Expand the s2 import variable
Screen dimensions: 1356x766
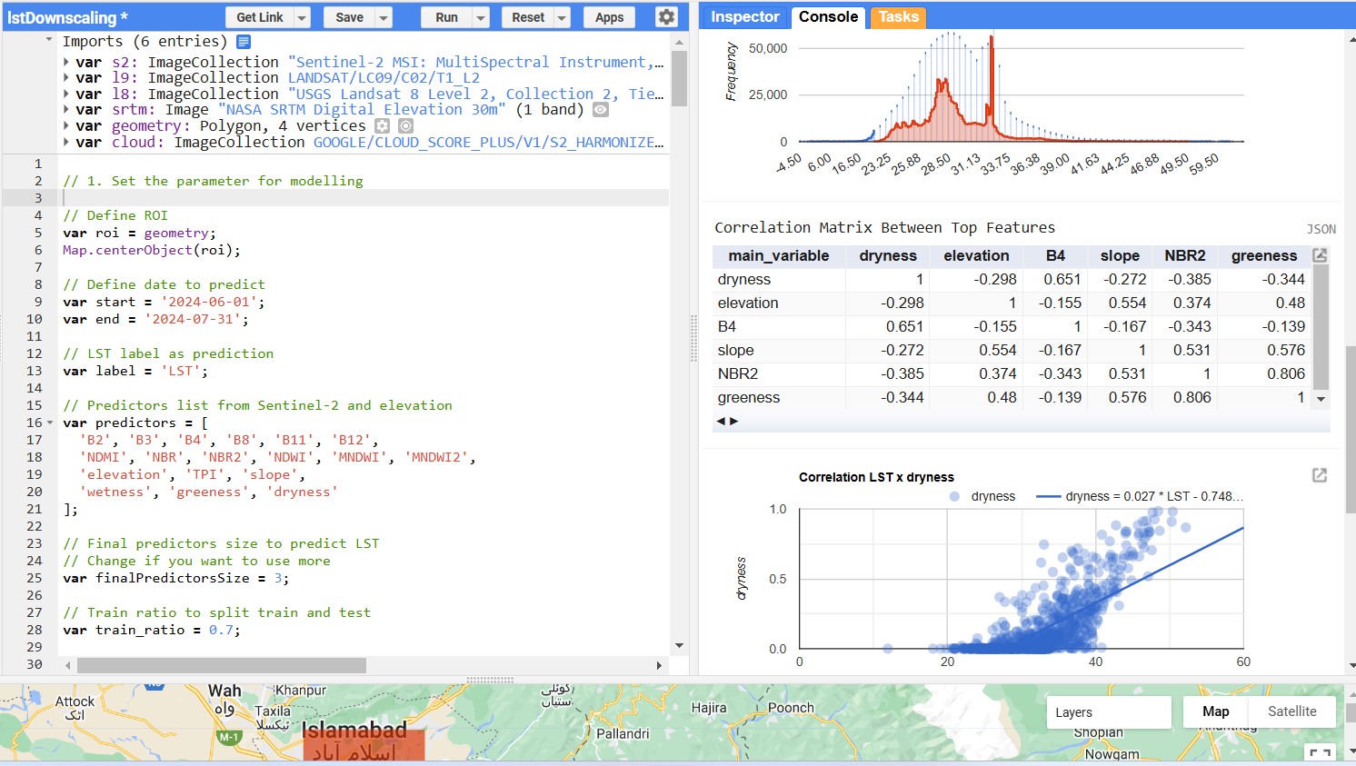pos(66,63)
